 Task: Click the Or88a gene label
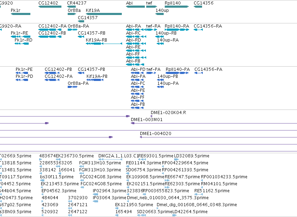point(74,10)
